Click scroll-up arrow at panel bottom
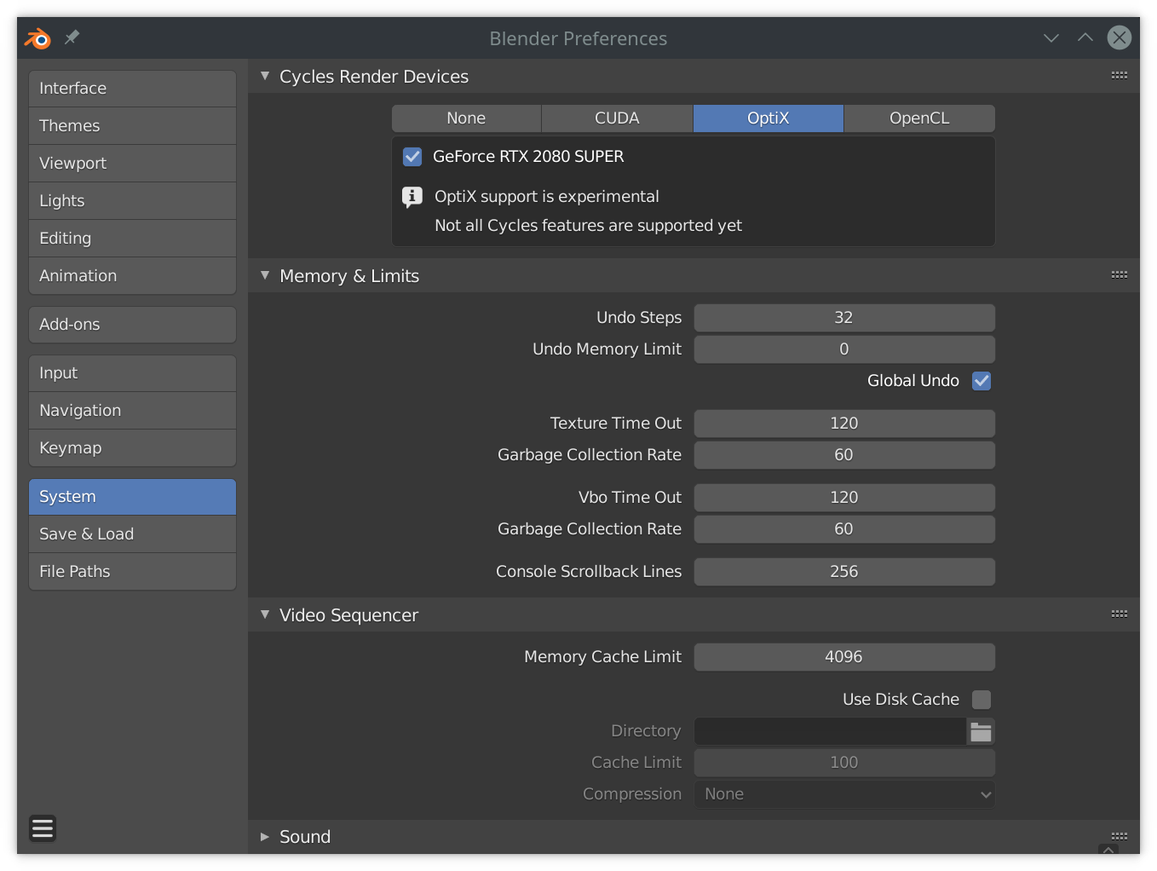Screen dimensions: 1157x871 tap(1108, 850)
